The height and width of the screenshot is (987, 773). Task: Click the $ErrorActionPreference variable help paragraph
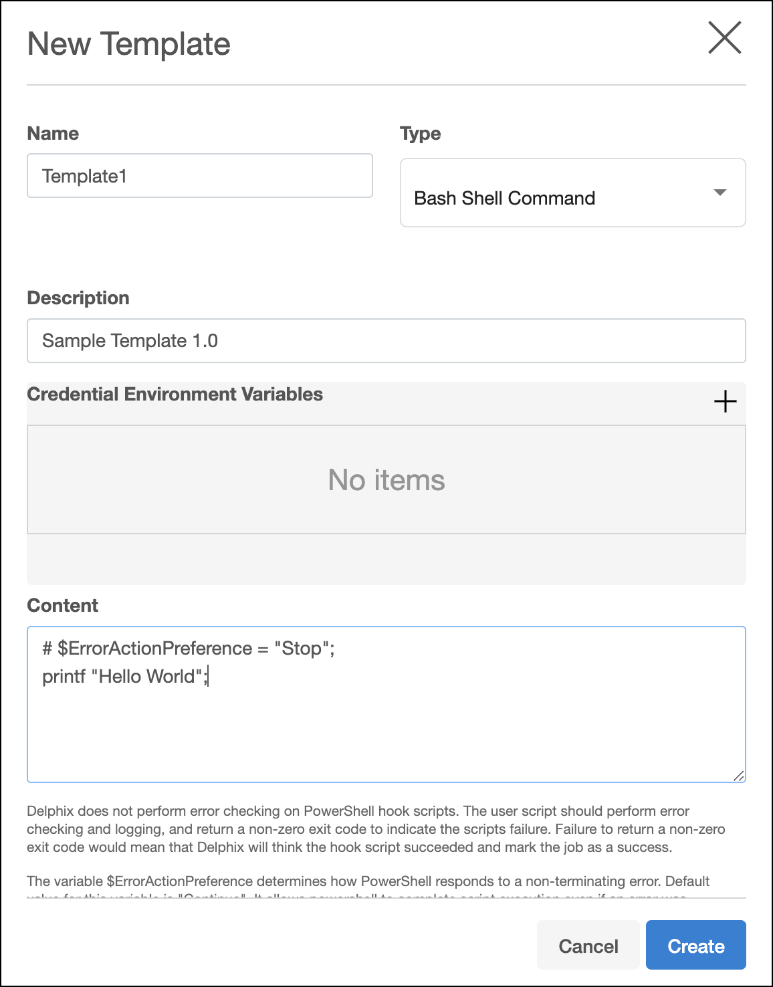(x=368, y=881)
